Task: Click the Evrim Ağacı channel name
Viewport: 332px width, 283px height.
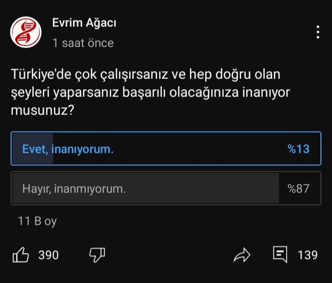Action: tap(84, 23)
